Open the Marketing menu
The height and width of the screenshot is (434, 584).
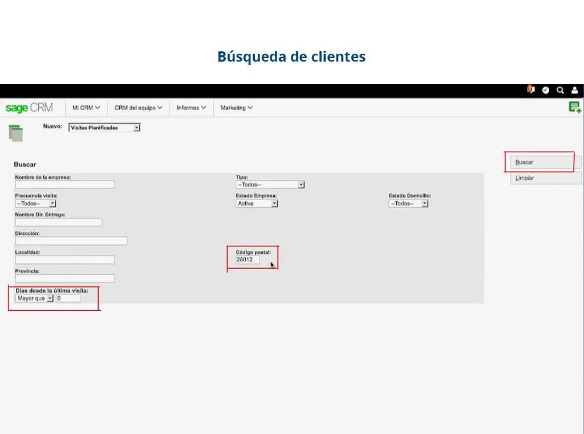coord(236,107)
